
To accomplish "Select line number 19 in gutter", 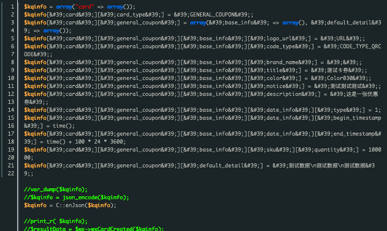I will coord(11,150).
